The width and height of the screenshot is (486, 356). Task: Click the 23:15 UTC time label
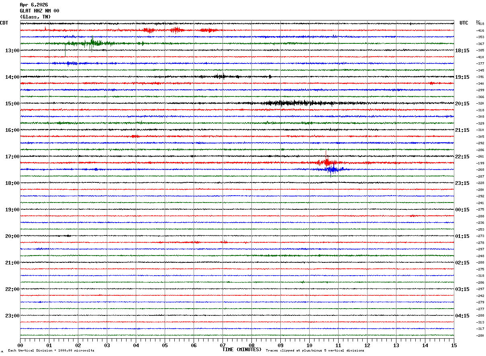pyautogui.click(x=462, y=183)
